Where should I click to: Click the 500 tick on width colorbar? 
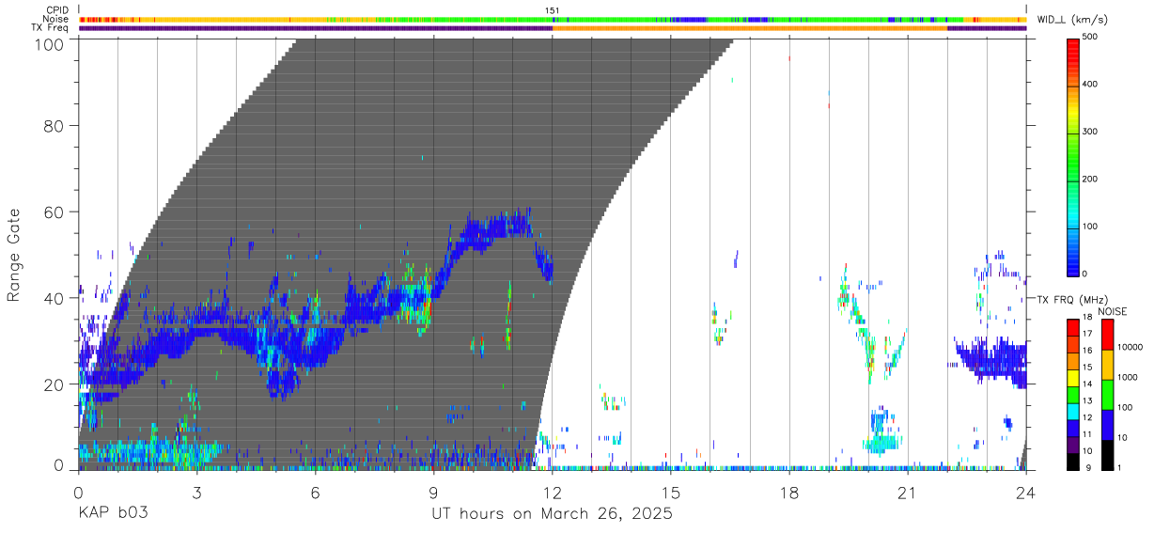coord(1090,38)
